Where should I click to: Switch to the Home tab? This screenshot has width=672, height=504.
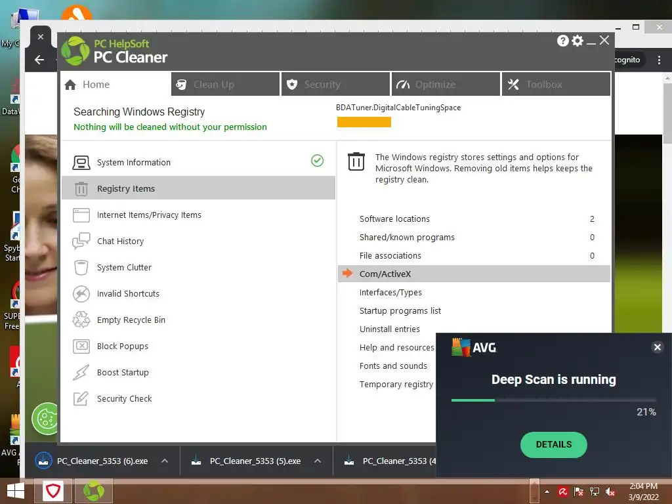pos(115,85)
